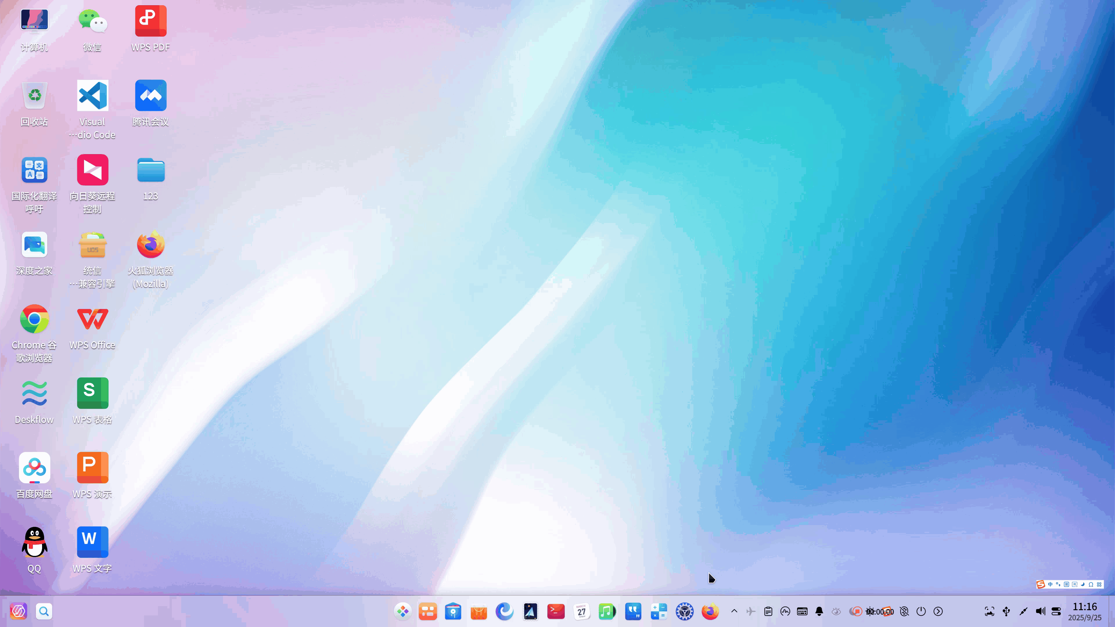
Task: Select the 腾讯会议 desktop icon
Action: tap(151, 95)
